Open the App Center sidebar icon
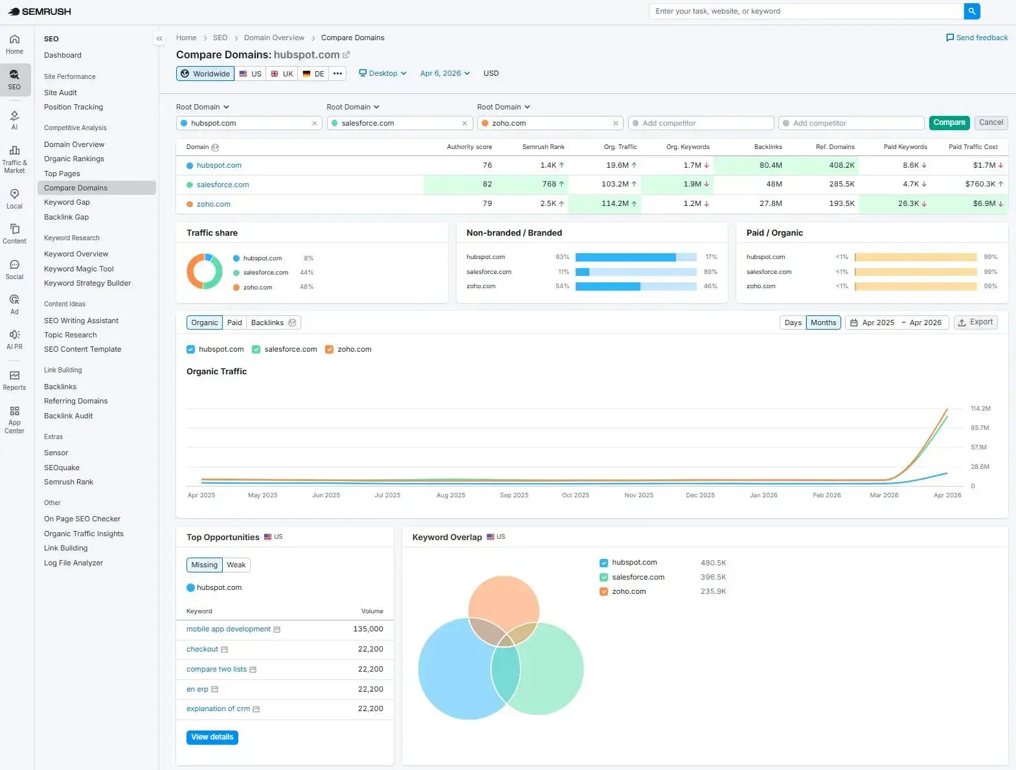 click(x=14, y=420)
